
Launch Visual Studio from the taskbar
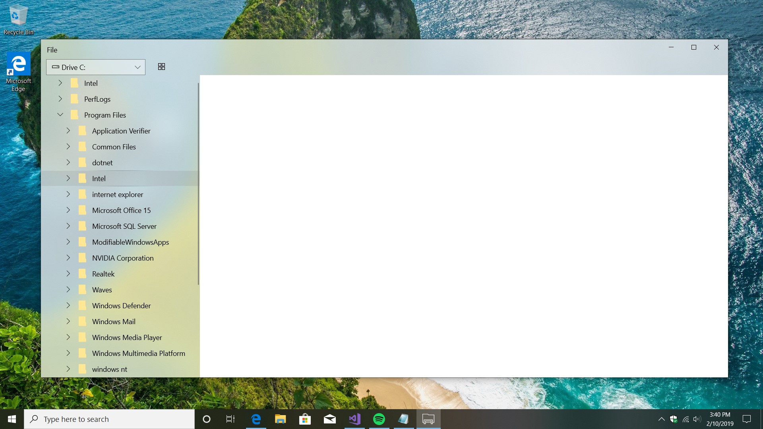(354, 419)
